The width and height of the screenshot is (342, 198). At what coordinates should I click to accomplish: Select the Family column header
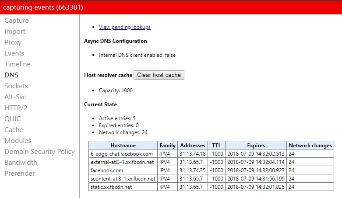pyautogui.click(x=167, y=145)
